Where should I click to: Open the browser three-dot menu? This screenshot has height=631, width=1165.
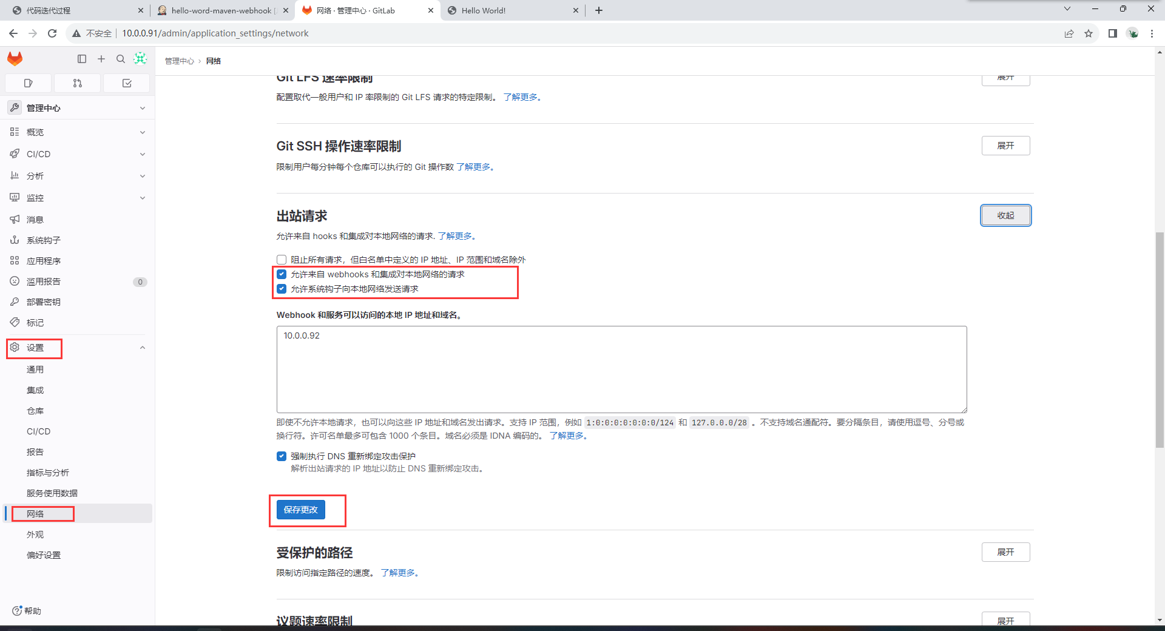click(x=1152, y=33)
